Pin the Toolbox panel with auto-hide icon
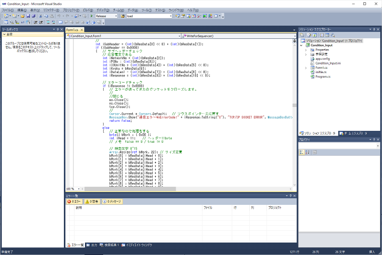The height and width of the screenshot is (255, 382). [x=57, y=29]
